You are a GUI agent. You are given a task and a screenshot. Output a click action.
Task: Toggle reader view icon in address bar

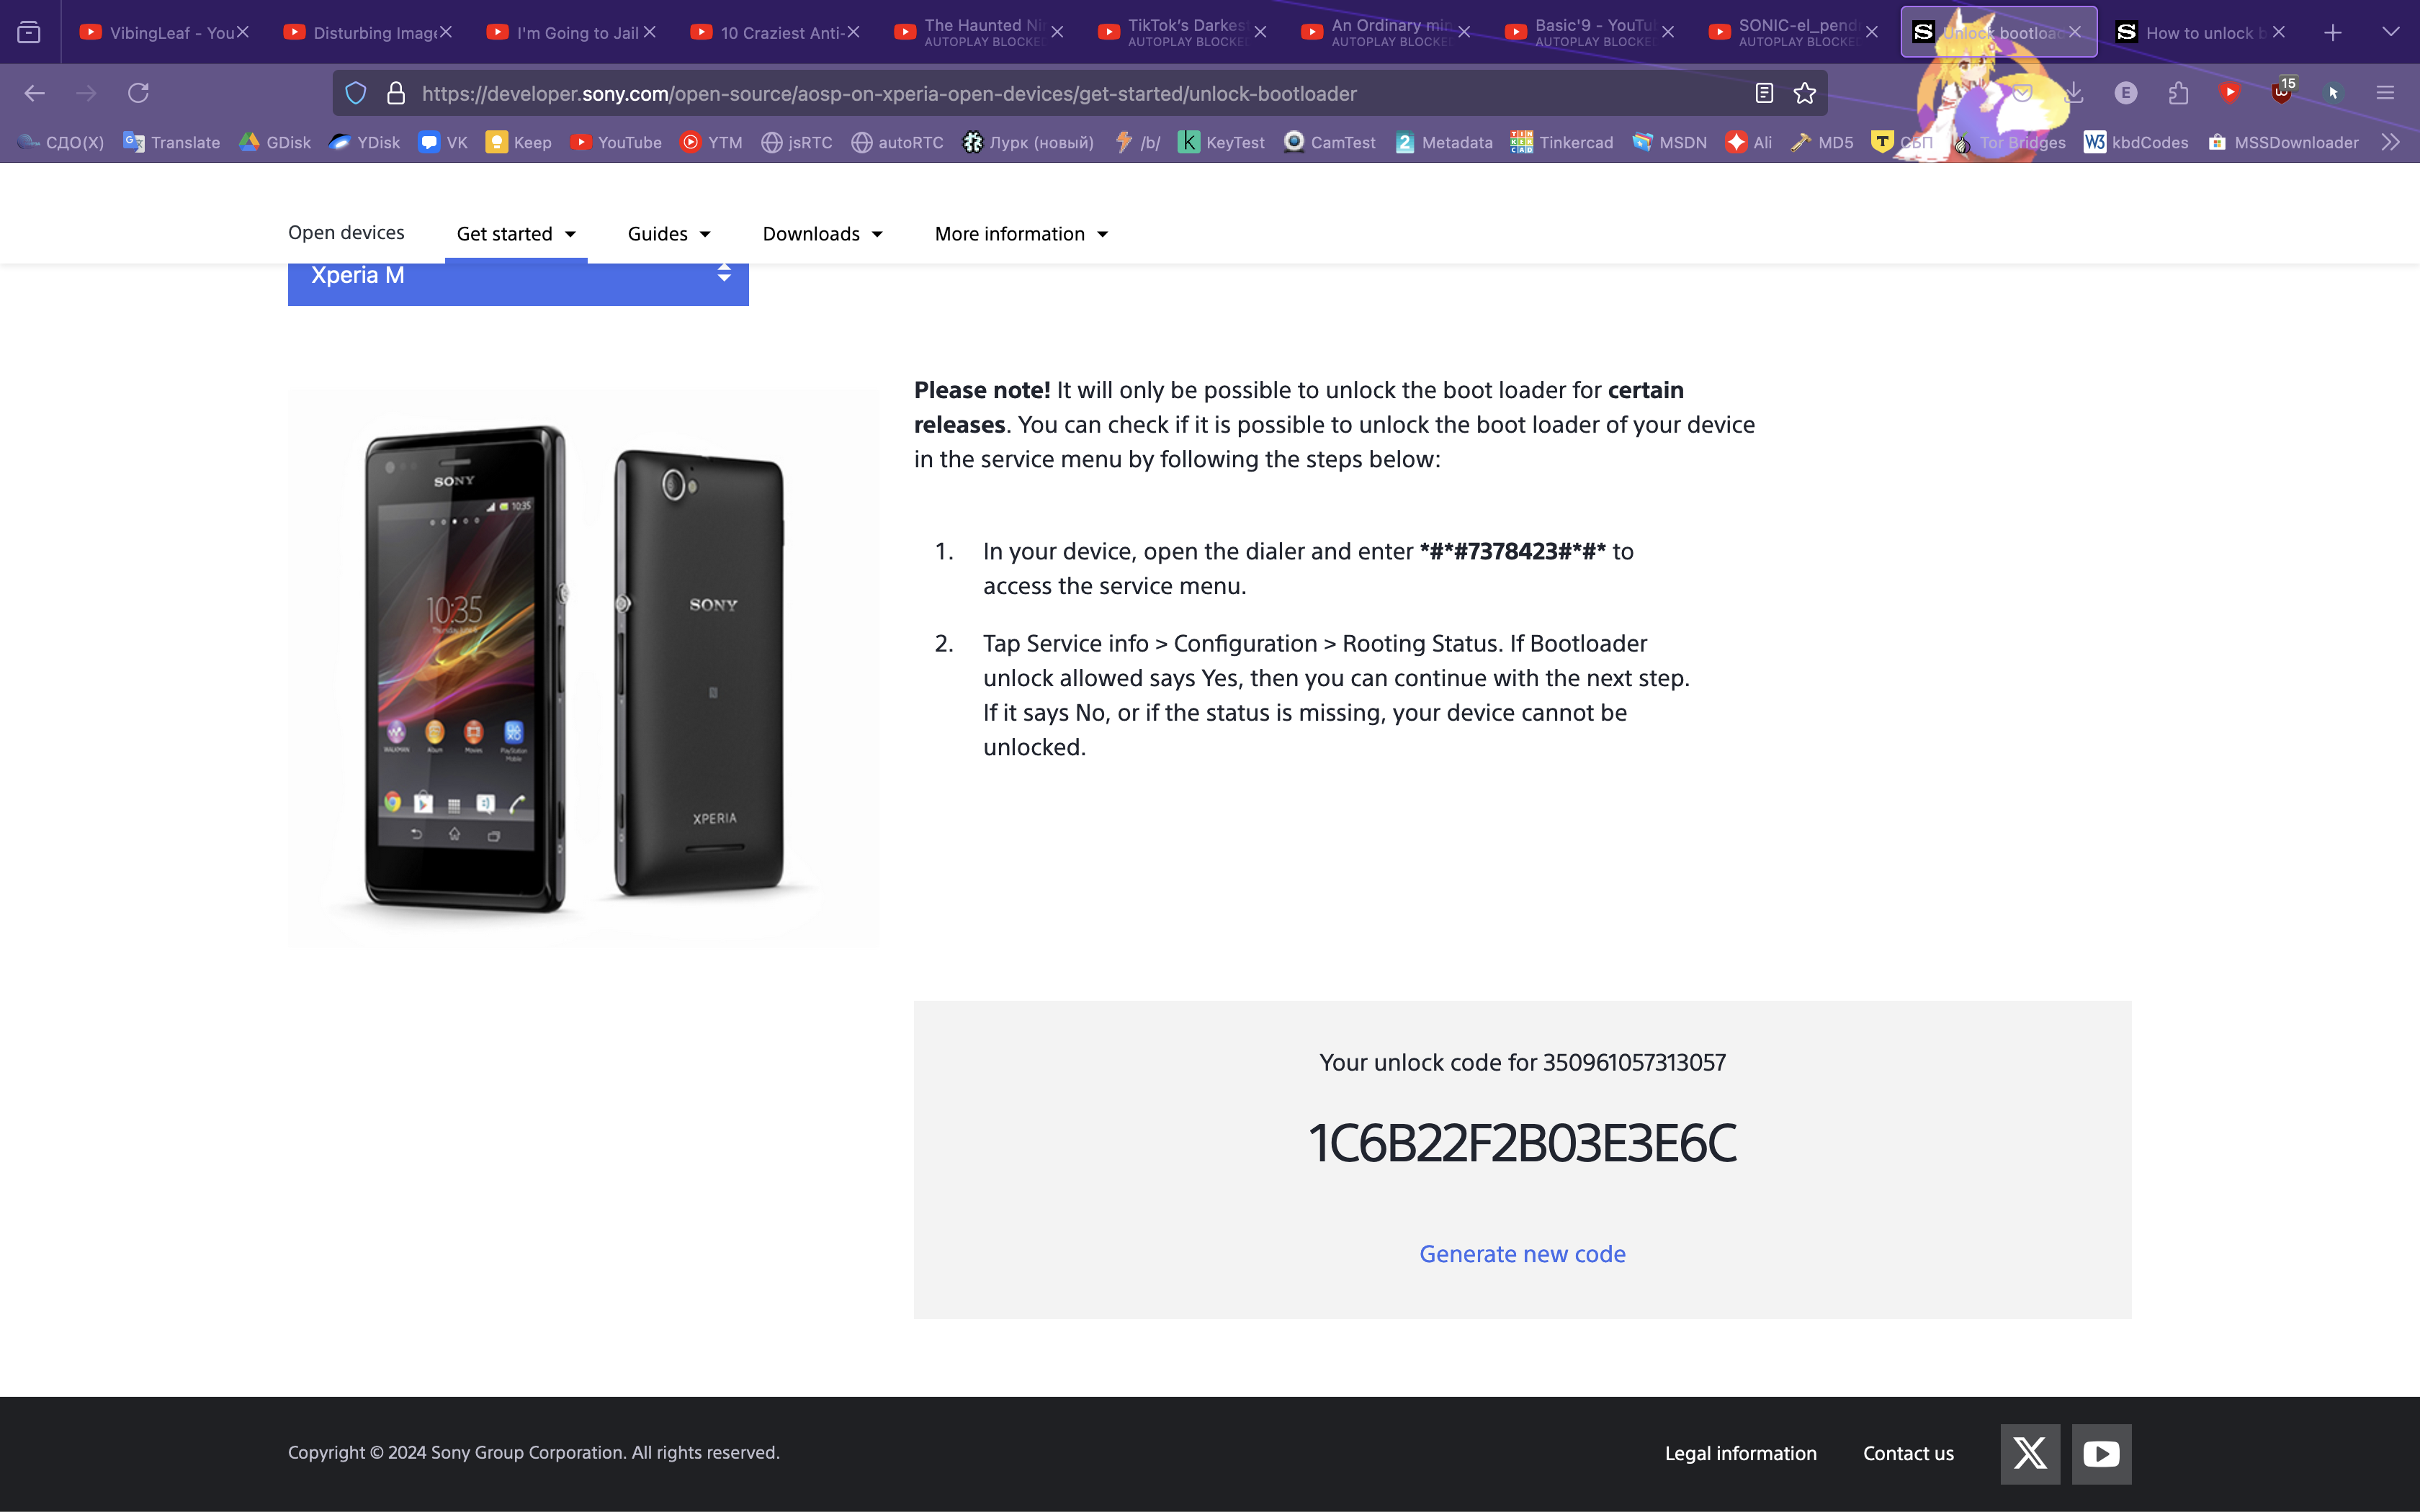[1764, 93]
